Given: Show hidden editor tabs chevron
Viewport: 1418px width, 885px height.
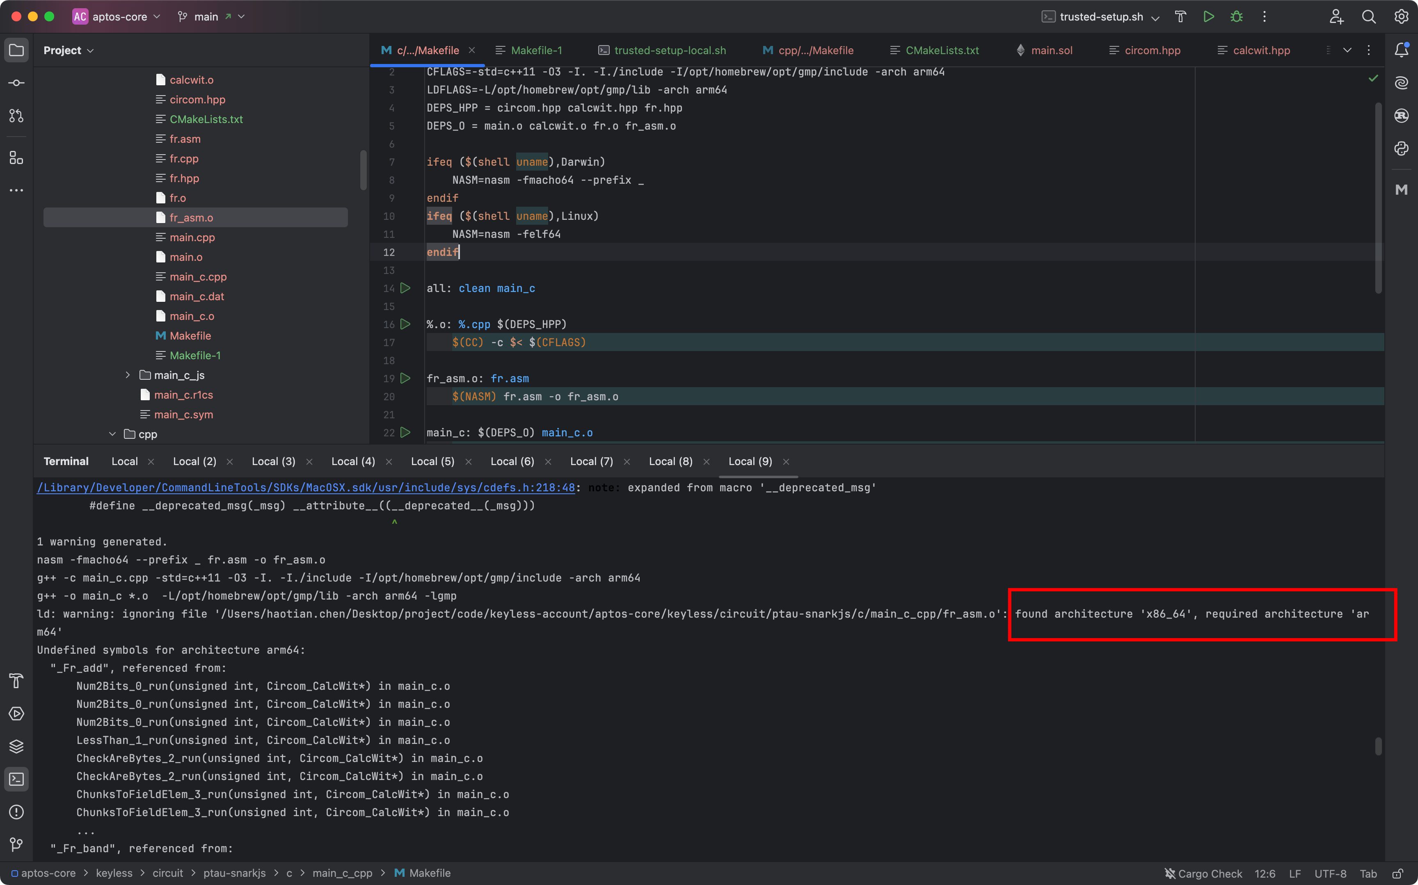Looking at the screenshot, I should coord(1347,50).
